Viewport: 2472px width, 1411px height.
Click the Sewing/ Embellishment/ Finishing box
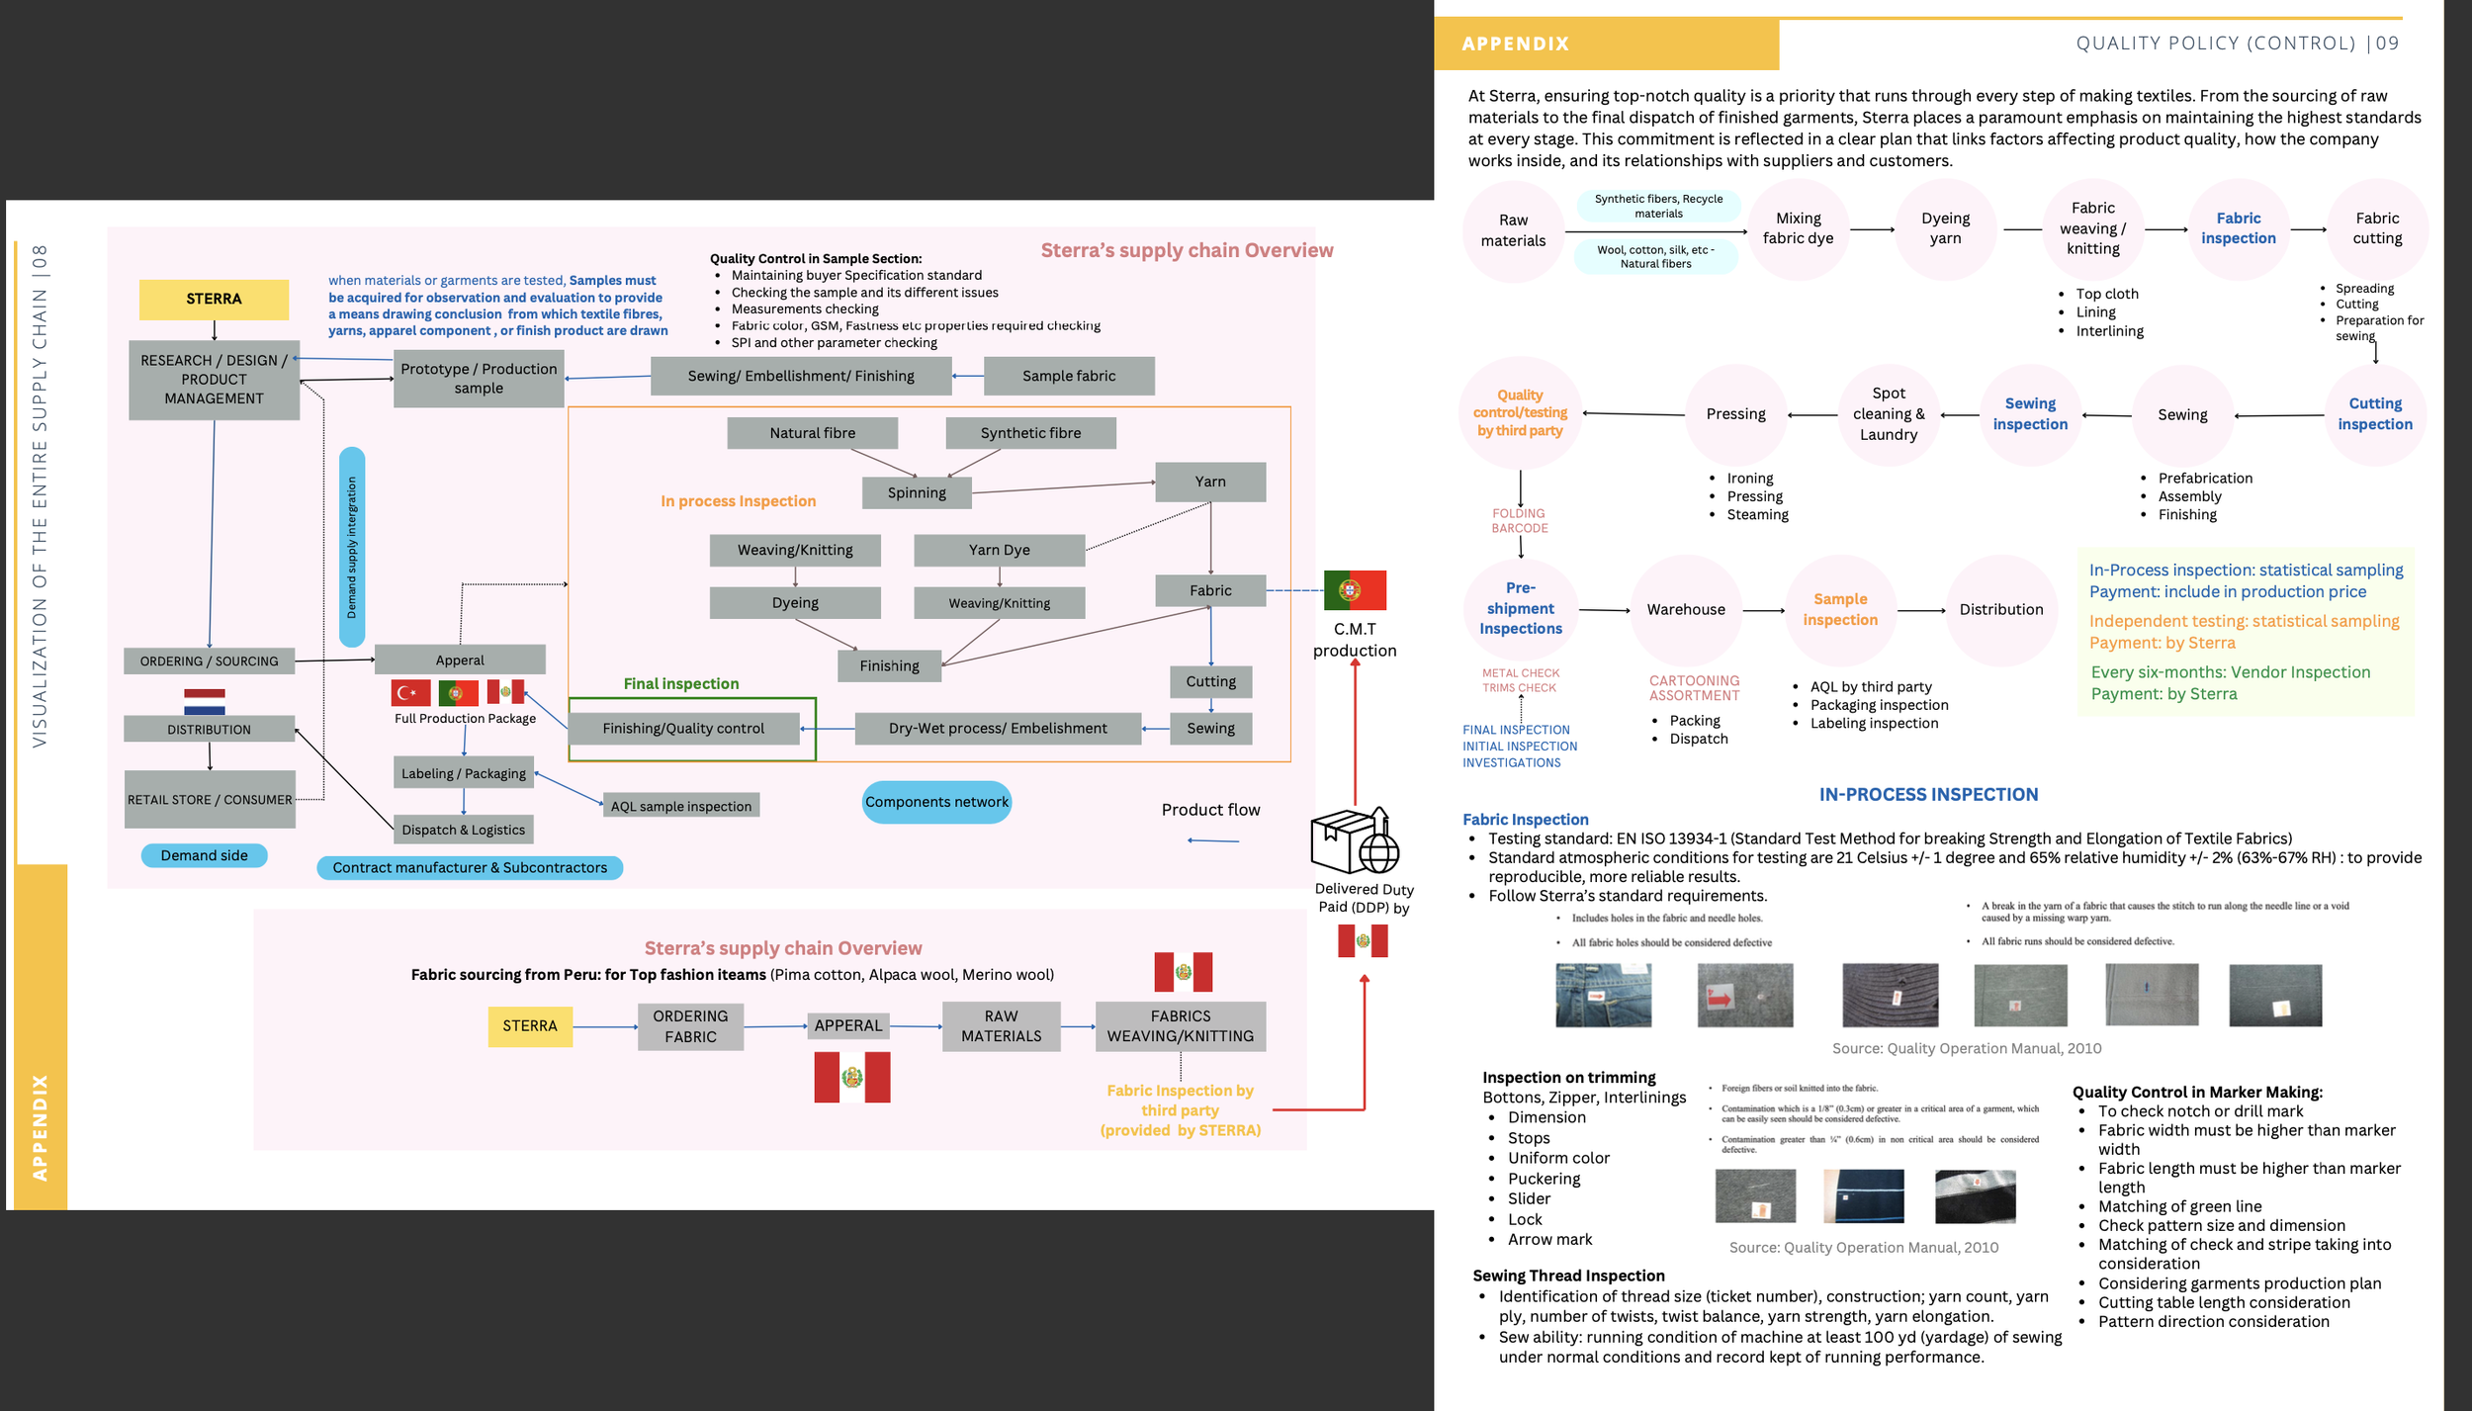[x=801, y=376]
